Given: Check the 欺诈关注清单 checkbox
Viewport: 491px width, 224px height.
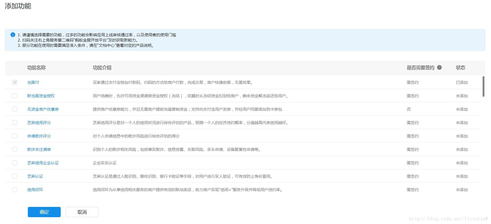Looking at the screenshot, I should [x=15, y=149].
